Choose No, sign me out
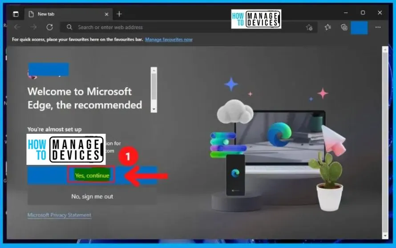This screenshot has height=248, width=396. click(x=92, y=196)
